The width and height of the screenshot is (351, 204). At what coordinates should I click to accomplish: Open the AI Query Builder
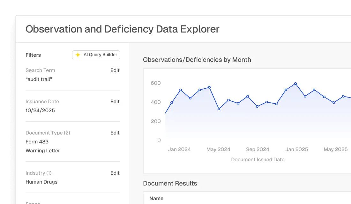pos(96,55)
